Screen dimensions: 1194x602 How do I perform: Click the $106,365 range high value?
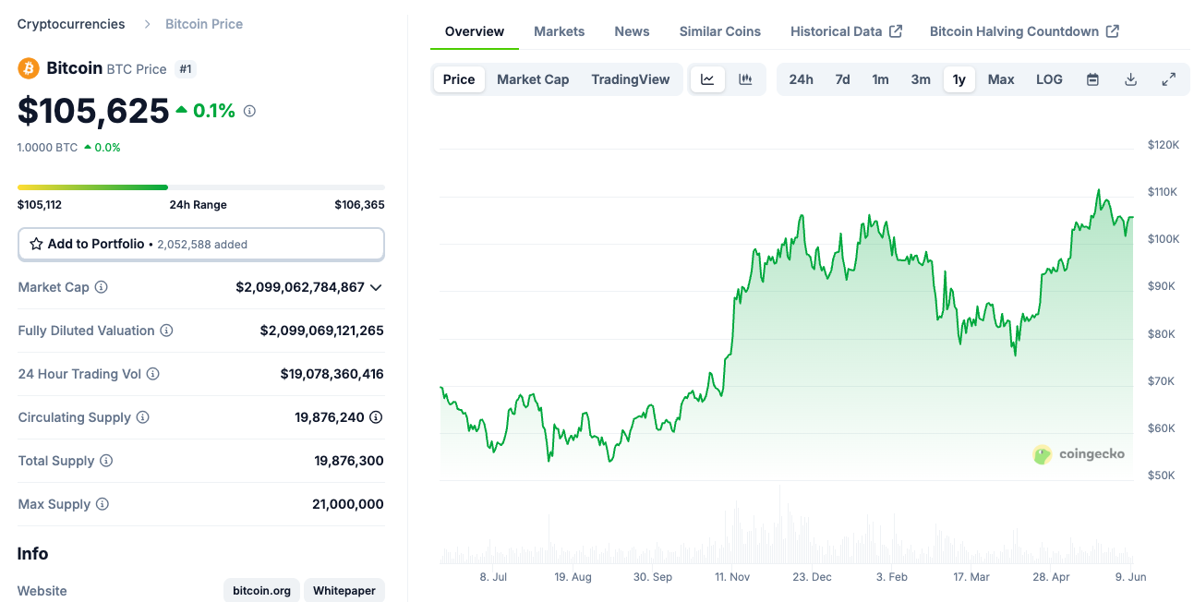pyautogui.click(x=360, y=205)
